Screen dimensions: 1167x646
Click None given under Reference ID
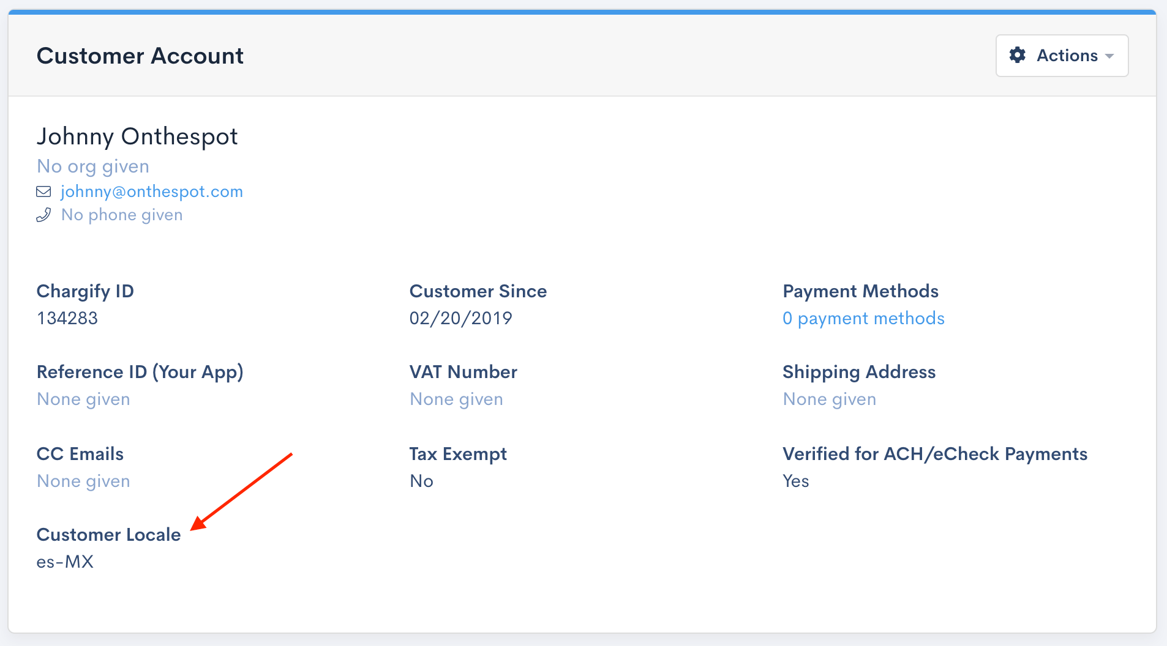(83, 398)
